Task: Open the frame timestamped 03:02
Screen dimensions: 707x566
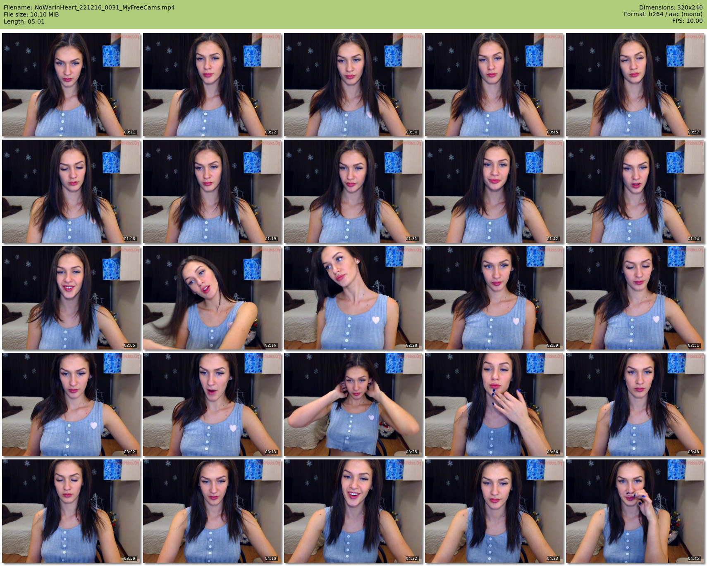Action: point(71,404)
